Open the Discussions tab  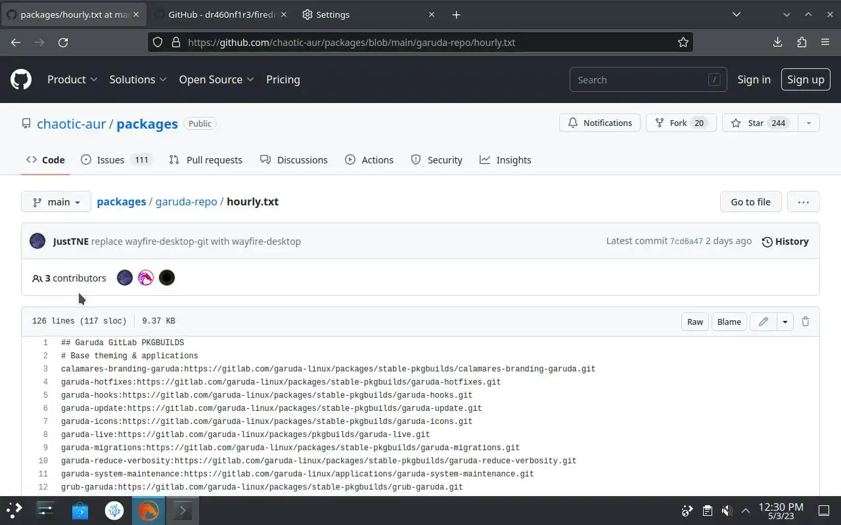click(x=294, y=159)
